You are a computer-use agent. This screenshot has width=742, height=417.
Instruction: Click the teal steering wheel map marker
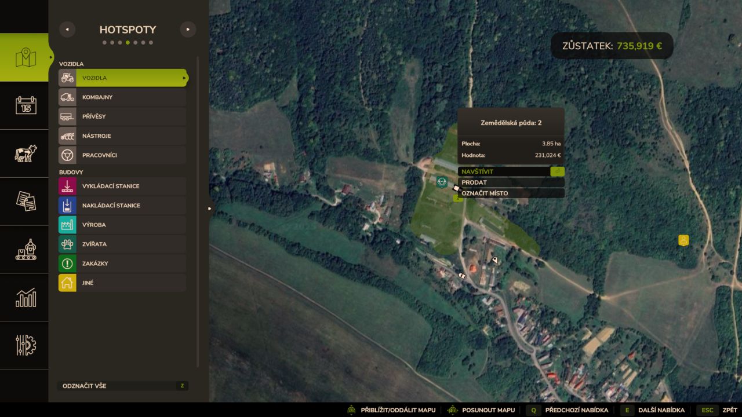click(x=442, y=182)
